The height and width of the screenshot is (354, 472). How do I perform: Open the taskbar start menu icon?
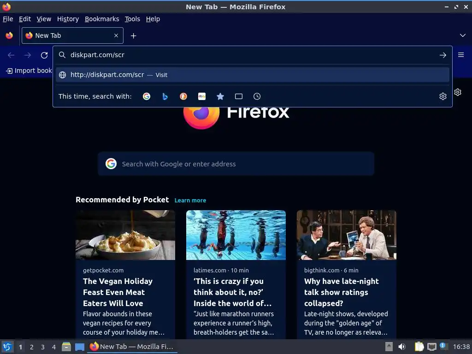(x=7, y=347)
